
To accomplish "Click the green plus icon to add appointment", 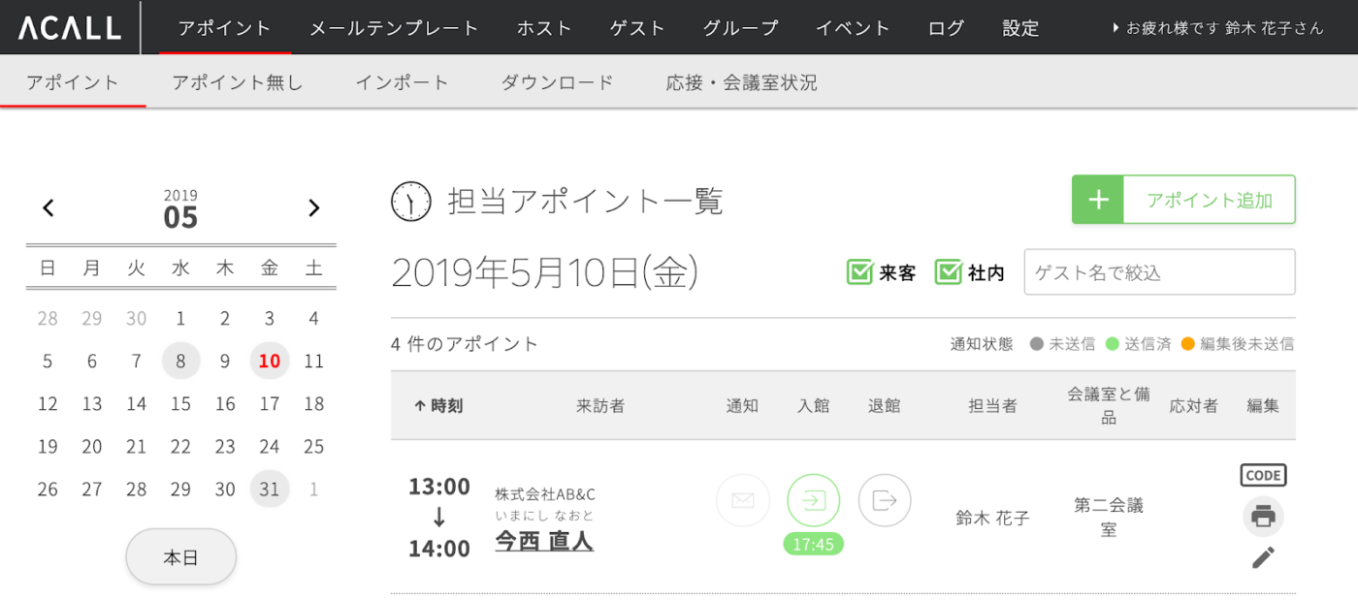I will (x=1098, y=200).
